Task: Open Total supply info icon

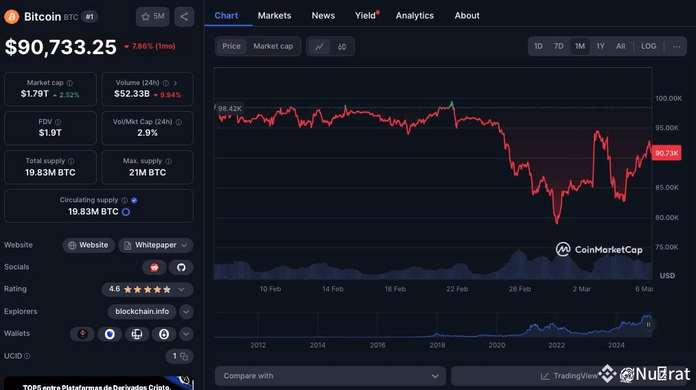Action: tap(71, 161)
